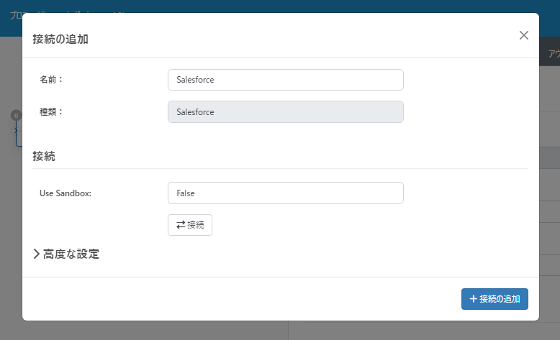
Task: Open the Use Sandbox value field
Action: tap(285, 193)
